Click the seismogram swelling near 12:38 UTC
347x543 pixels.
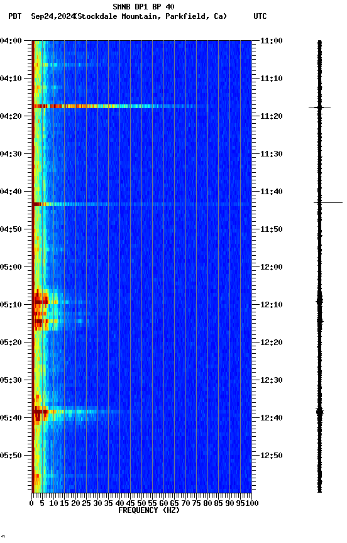click(319, 412)
